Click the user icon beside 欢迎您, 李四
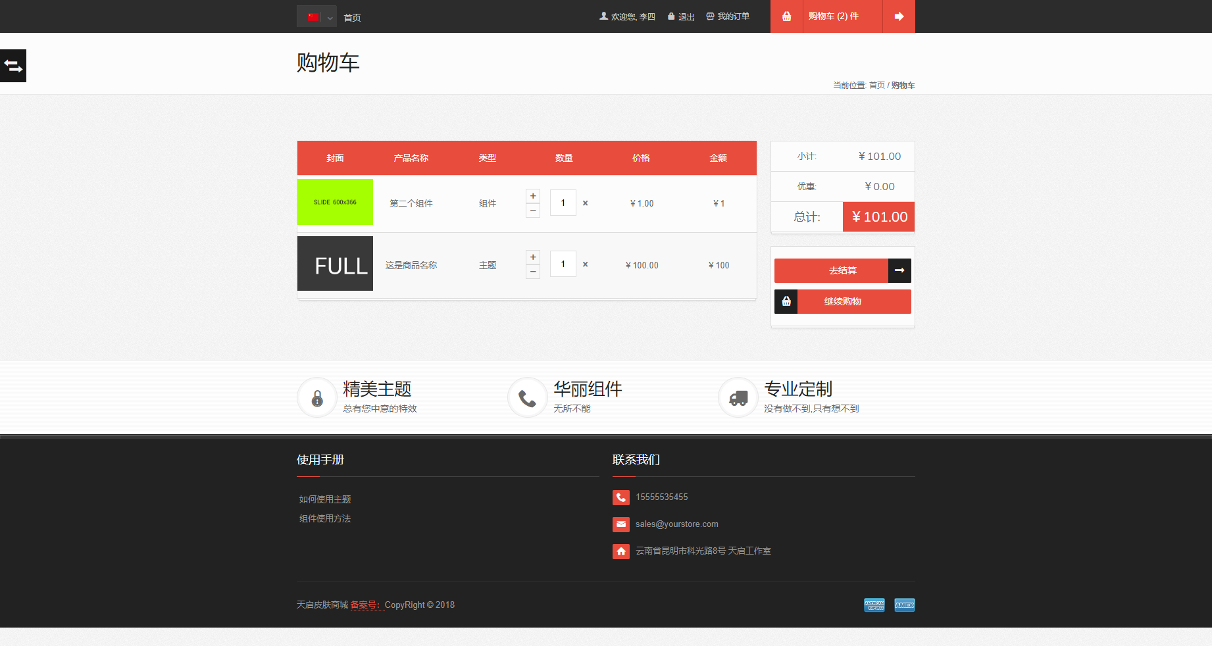The image size is (1212, 646). (x=603, y=16)
